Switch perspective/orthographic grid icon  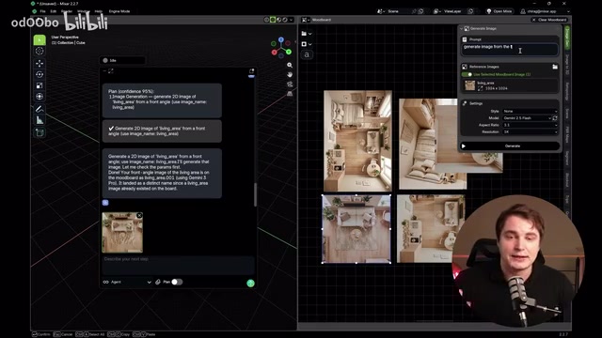click(x=290, y=94)
